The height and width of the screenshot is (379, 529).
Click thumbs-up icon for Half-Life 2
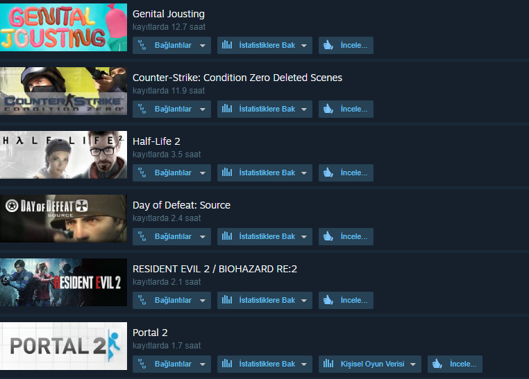[328, 173]
